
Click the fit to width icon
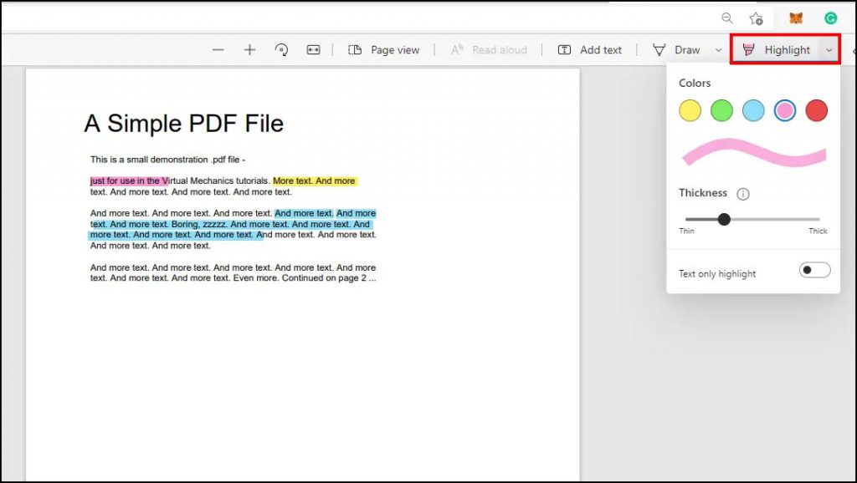312,49
